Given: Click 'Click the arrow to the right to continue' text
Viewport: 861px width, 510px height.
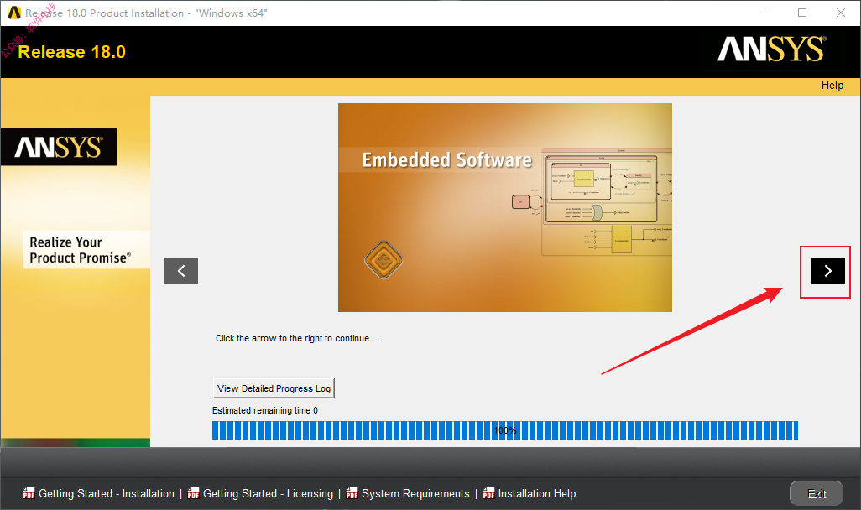Looking at the screenshot, I should [297, 338].
